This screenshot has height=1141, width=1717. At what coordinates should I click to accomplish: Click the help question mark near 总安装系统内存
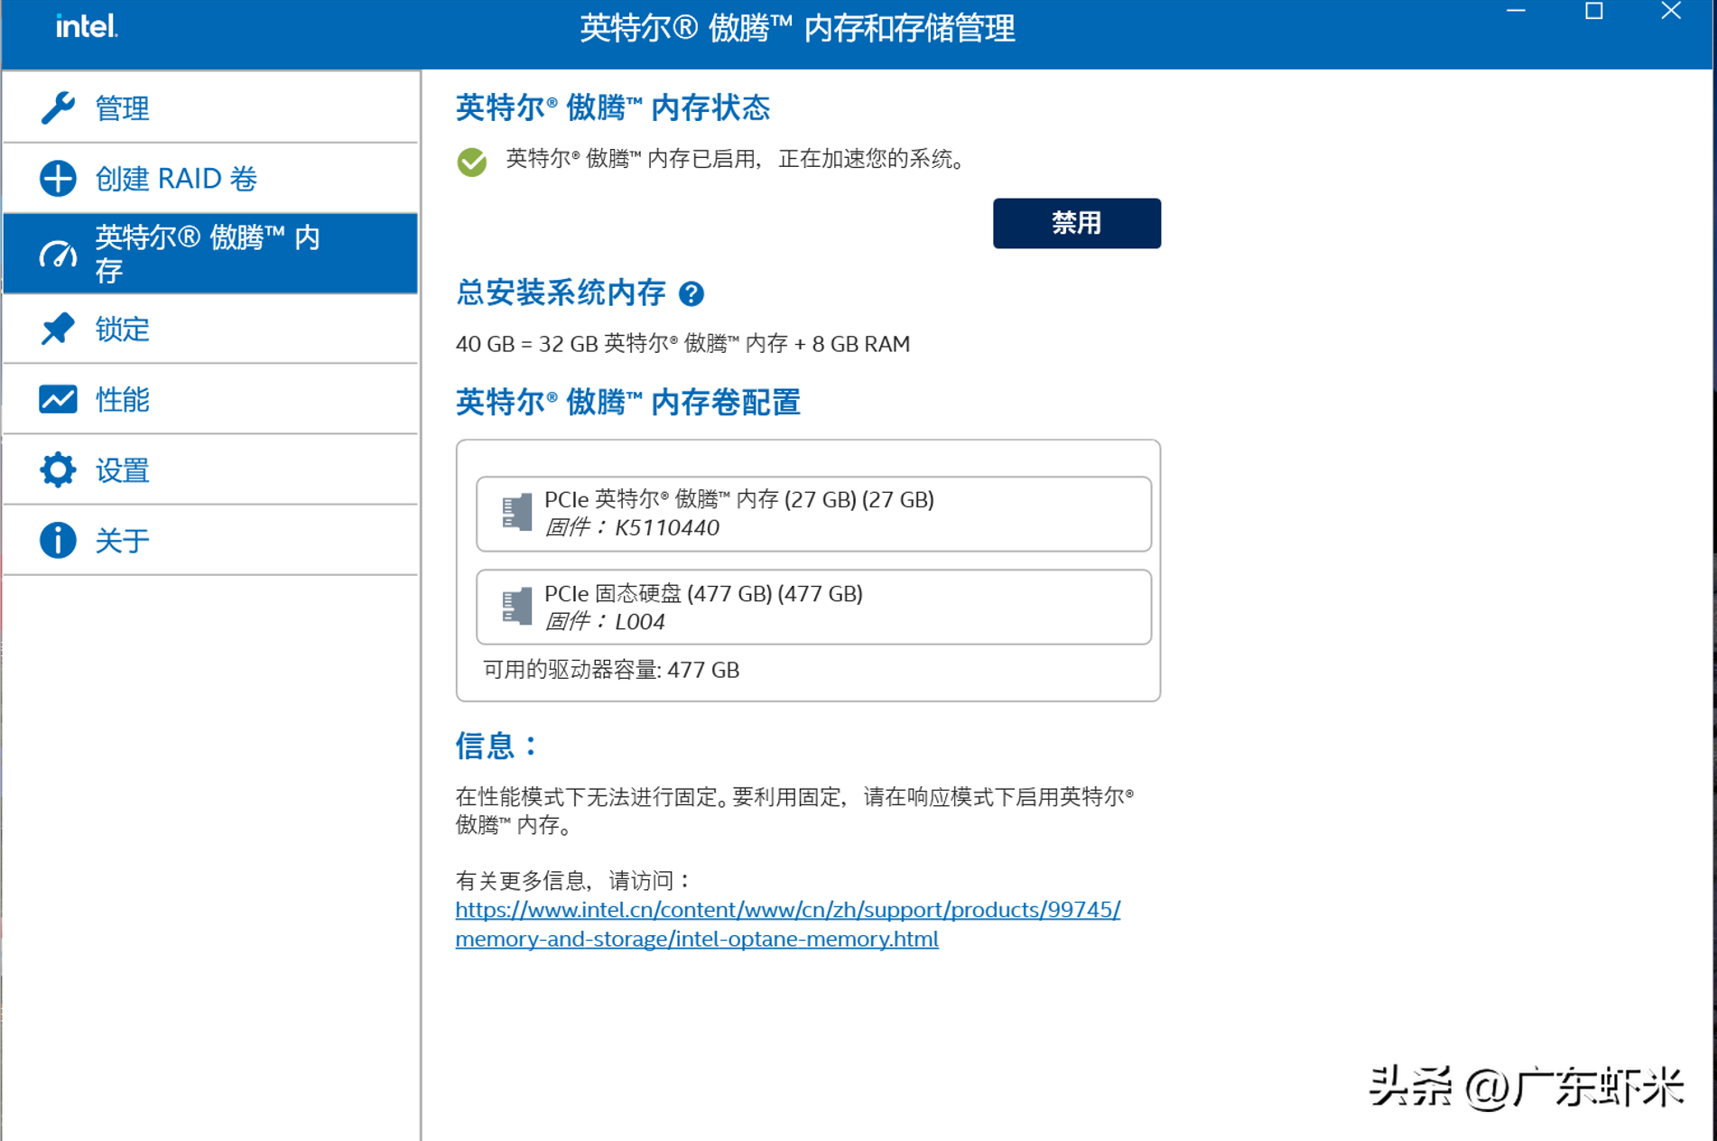tap(691, 293)
